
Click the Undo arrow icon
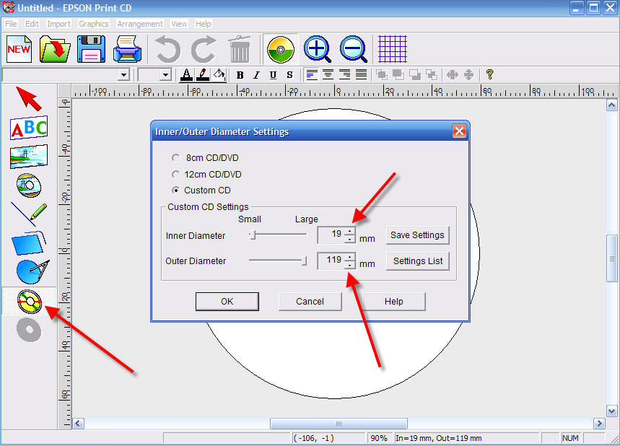(x=168, y=49)
